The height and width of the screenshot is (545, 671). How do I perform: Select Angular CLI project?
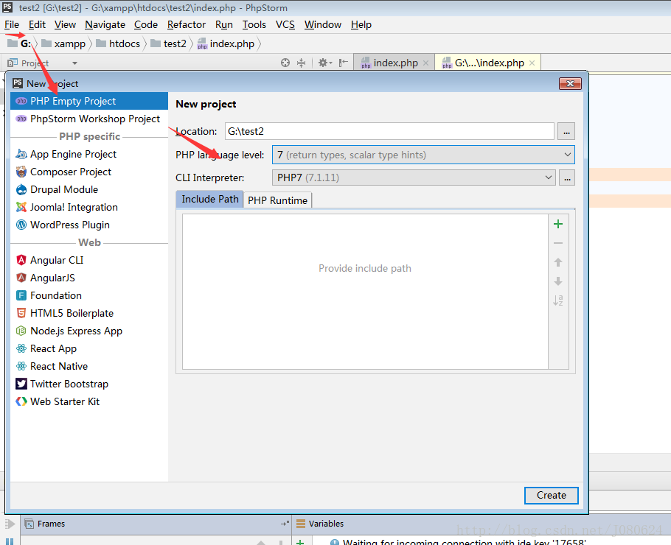[89, 260]
